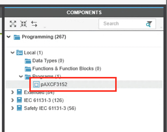Screen dimensions: 167x132
Task: Expand the Safety IEC 61131-3 (56) node
Action: (12, 108)
